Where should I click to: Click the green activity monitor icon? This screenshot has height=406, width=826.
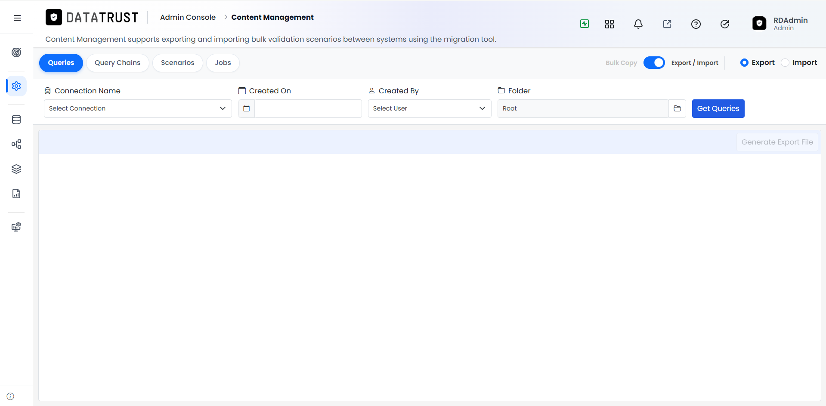[x=585, y=24]
